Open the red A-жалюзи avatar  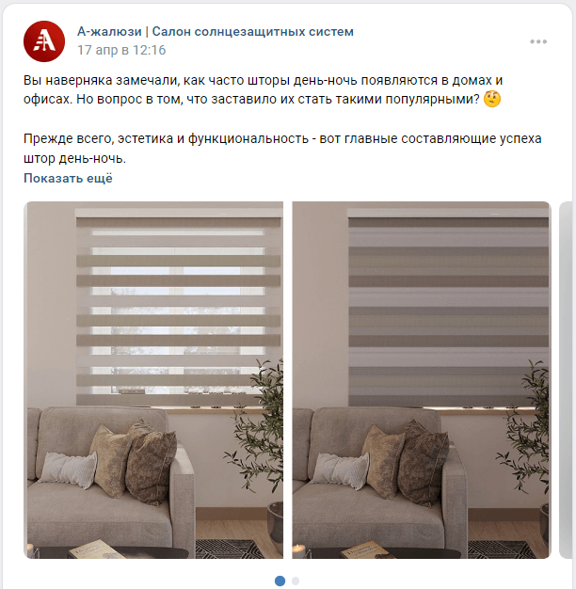(x=44, y=41)
